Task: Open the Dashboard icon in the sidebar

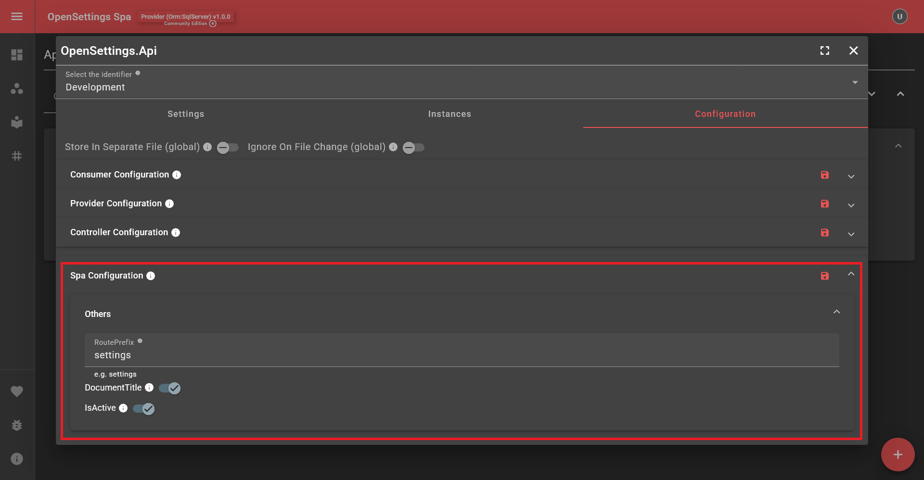Action: tap(17, 55)
